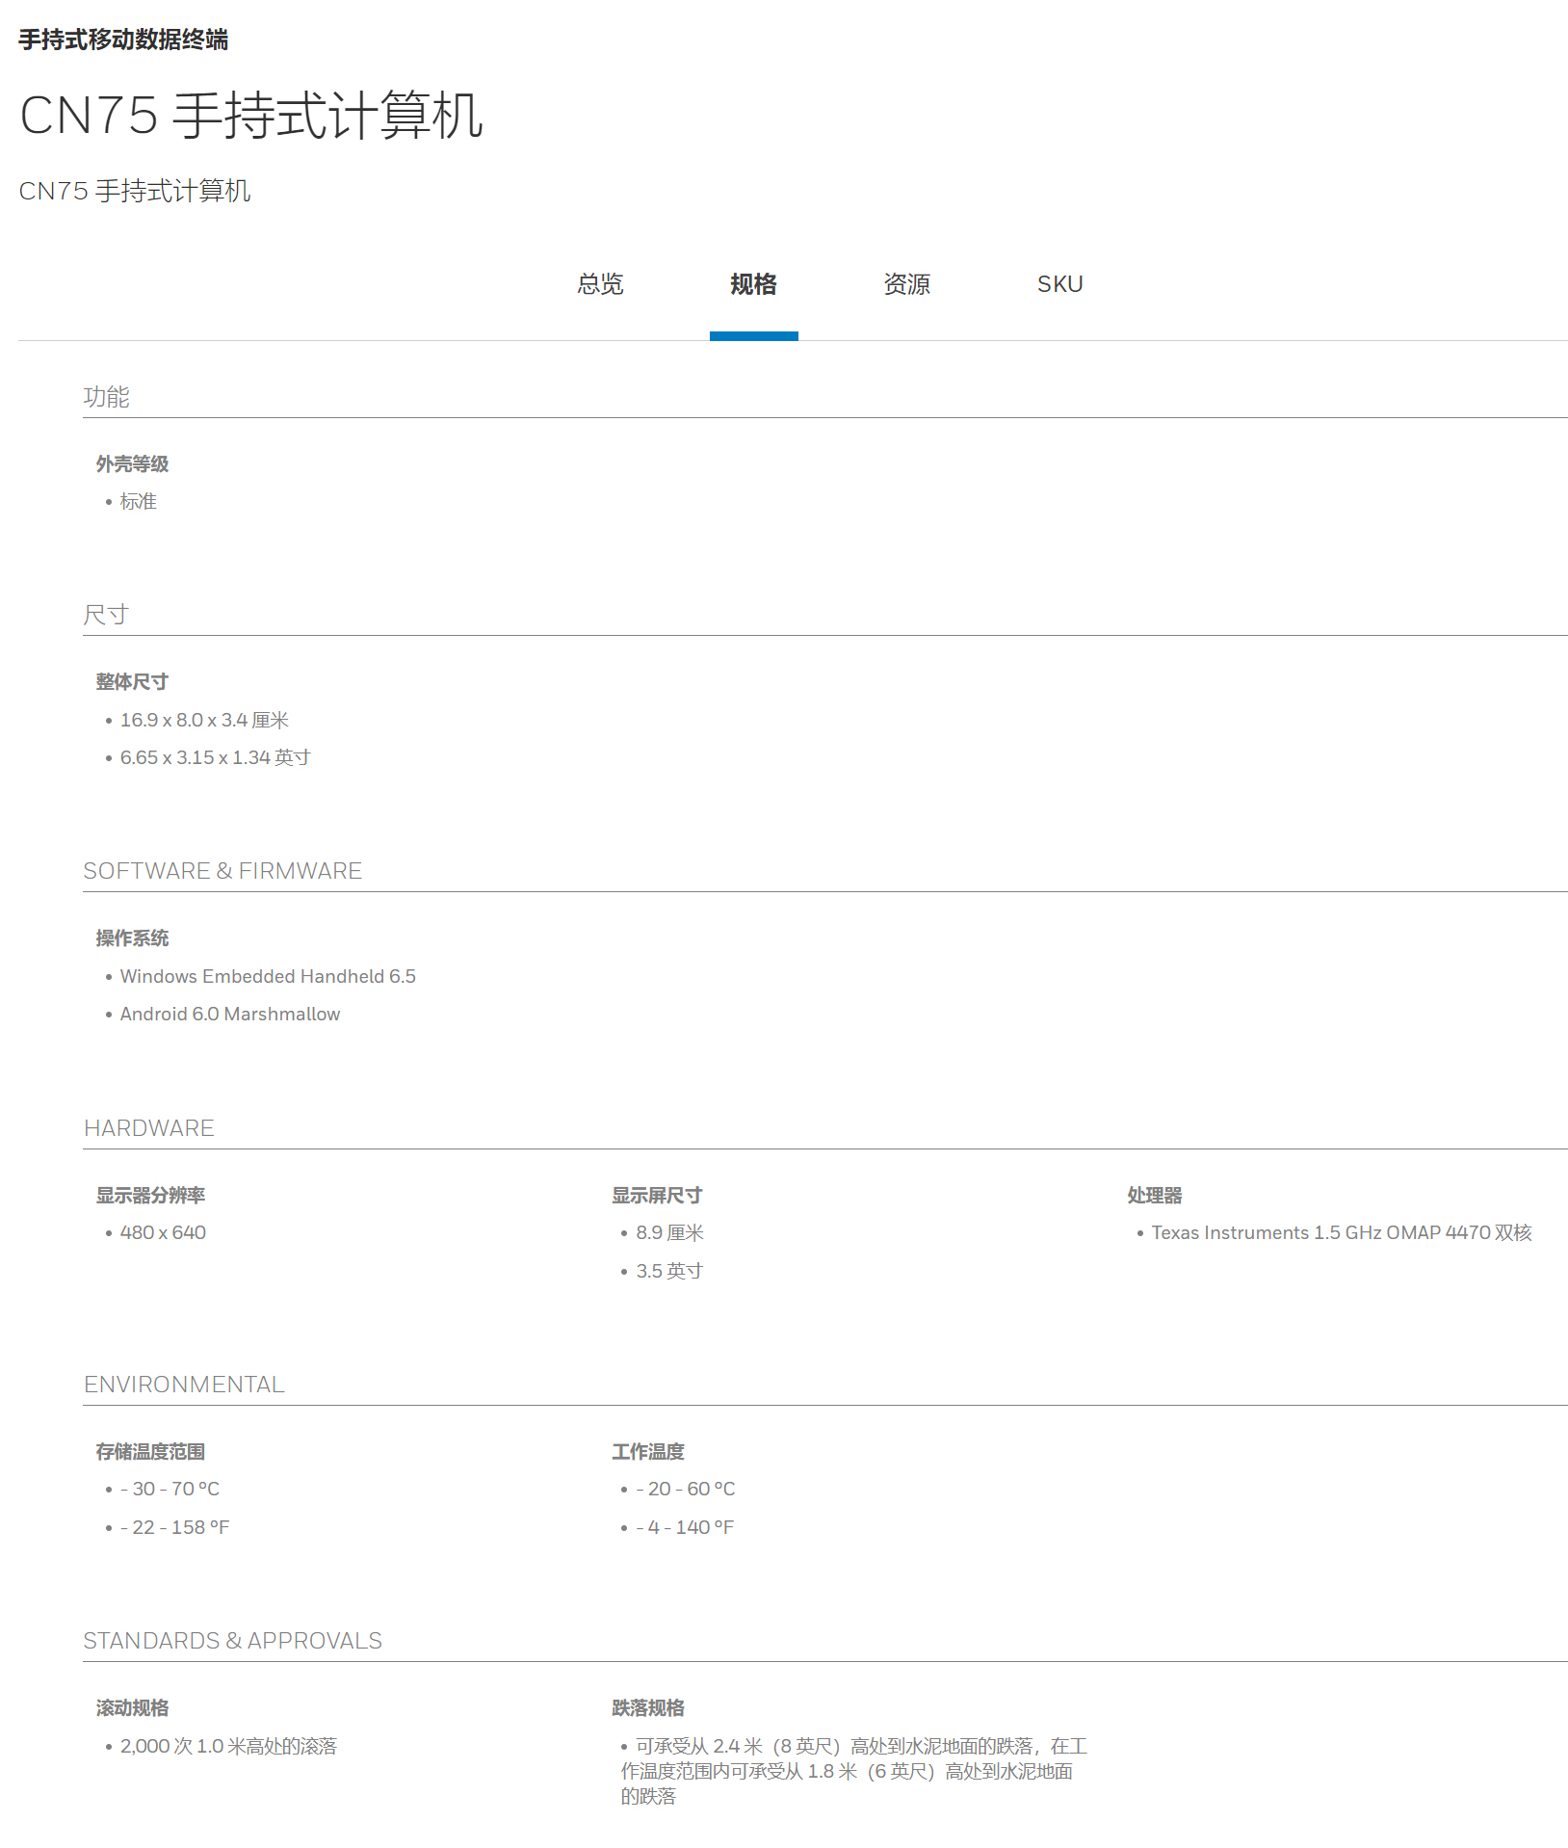Click the 480 x 640 resolution value
Viewport: 1568px width, 1848px height.
[163, 1232]
